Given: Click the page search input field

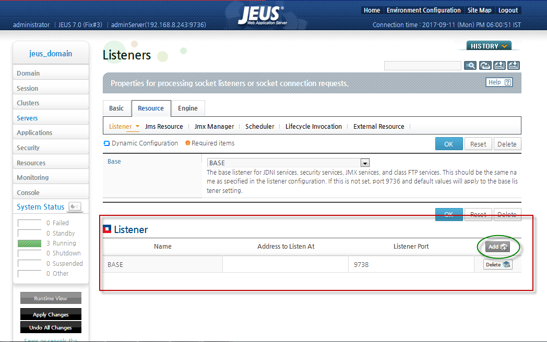Looking at the screenshot, I should click(x=422, y=66).
